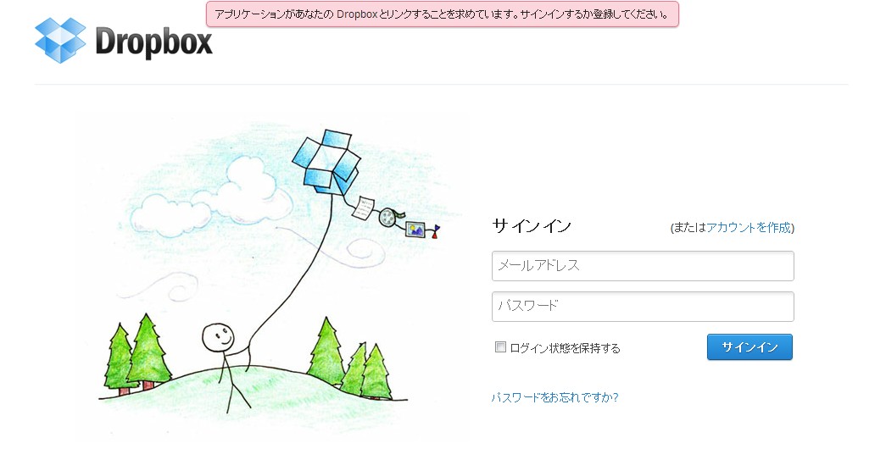Click the Dropbox wordmark text logo
This screenshot has width=886, height=471.
pyautogui.click(x=153, y=42)
